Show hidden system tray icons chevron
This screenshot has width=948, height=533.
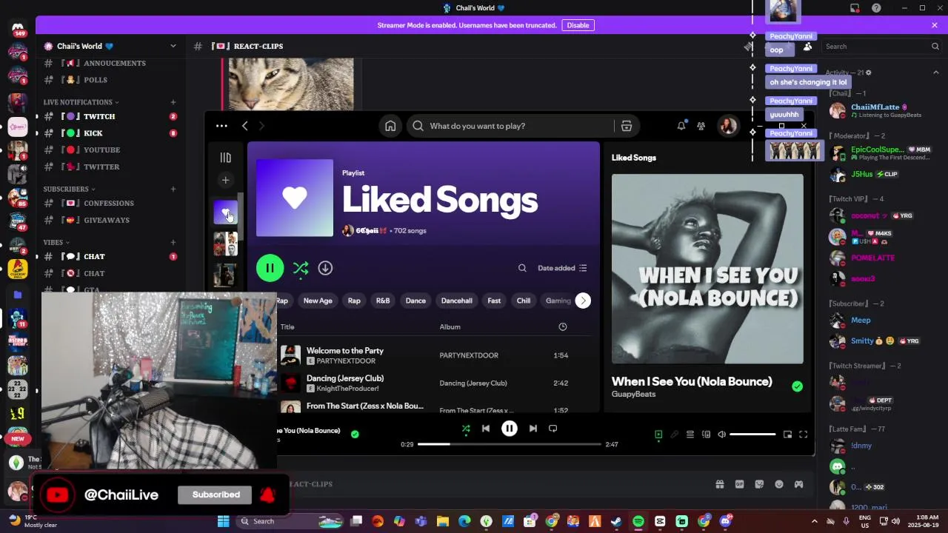pyautogui.click(x=815, y=521)
